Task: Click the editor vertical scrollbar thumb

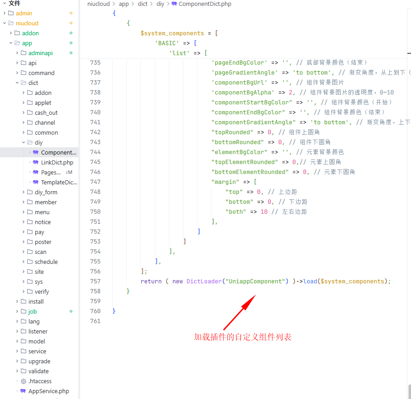Action: pyautogui.click(x=409, y=391)
